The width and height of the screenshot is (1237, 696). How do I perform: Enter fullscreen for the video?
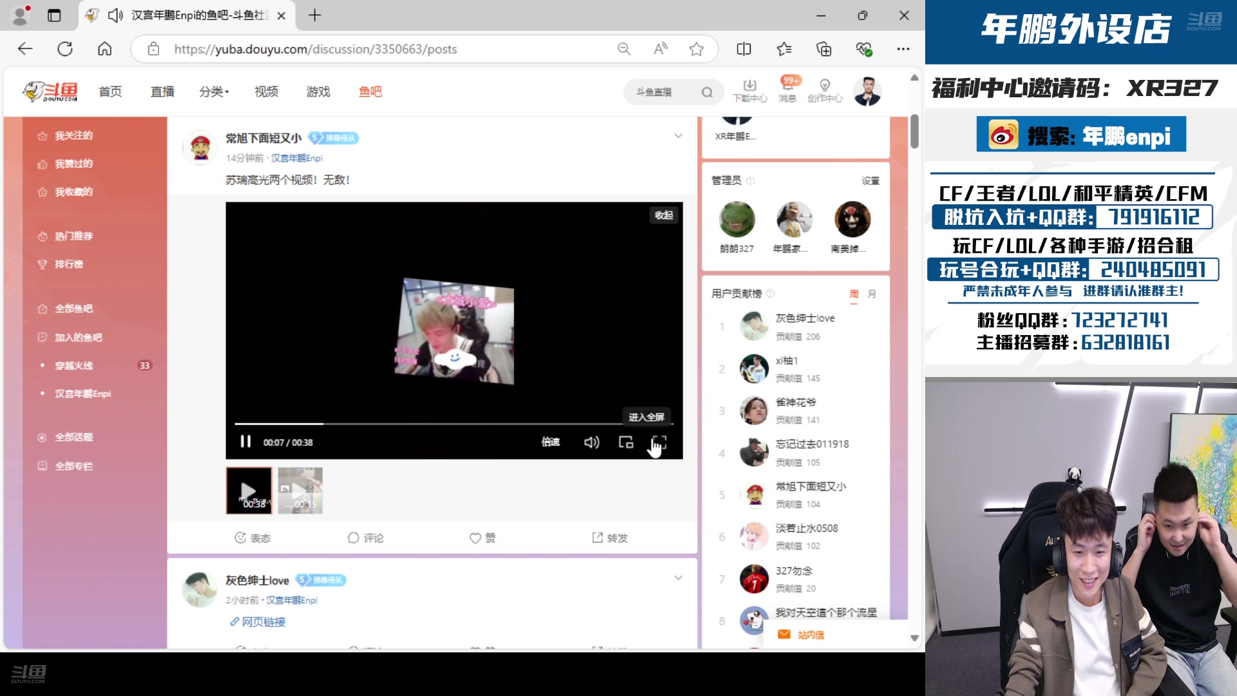pyautogui.click(x=658, y=442)
